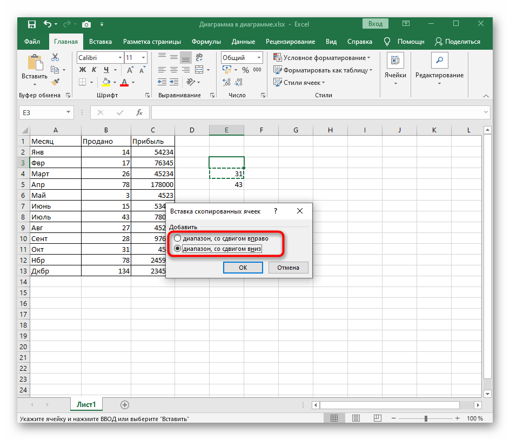
Task: Apply bold with the Ж button
Action: coord(83,70)
